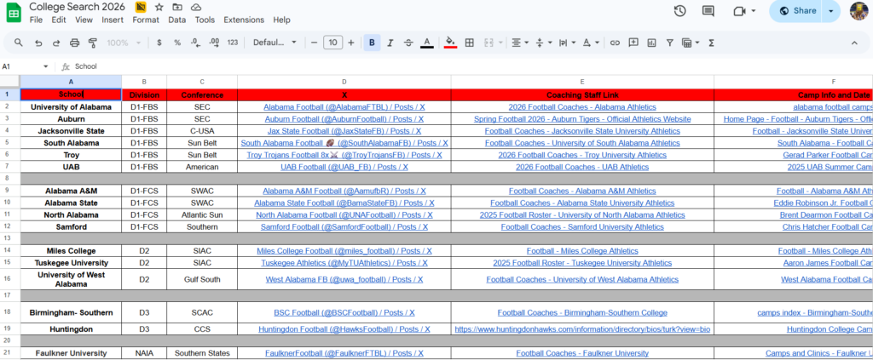Image resolution: width=873 pixels, height=360 pixels.
Task: Insert a comment from toolbar
Action: [x=633, y=43]
